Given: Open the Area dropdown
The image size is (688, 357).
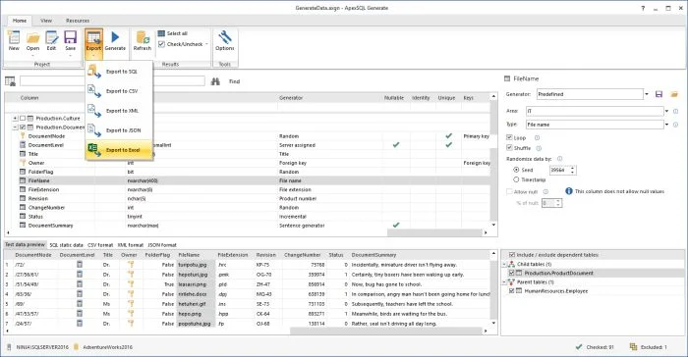Looking at the screenshot, I should click(x=667, y=111).
